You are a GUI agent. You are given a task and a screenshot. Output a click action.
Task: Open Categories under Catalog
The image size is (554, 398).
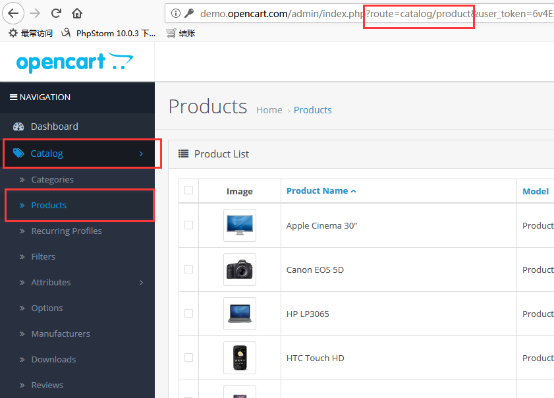(x=52, y=179)
